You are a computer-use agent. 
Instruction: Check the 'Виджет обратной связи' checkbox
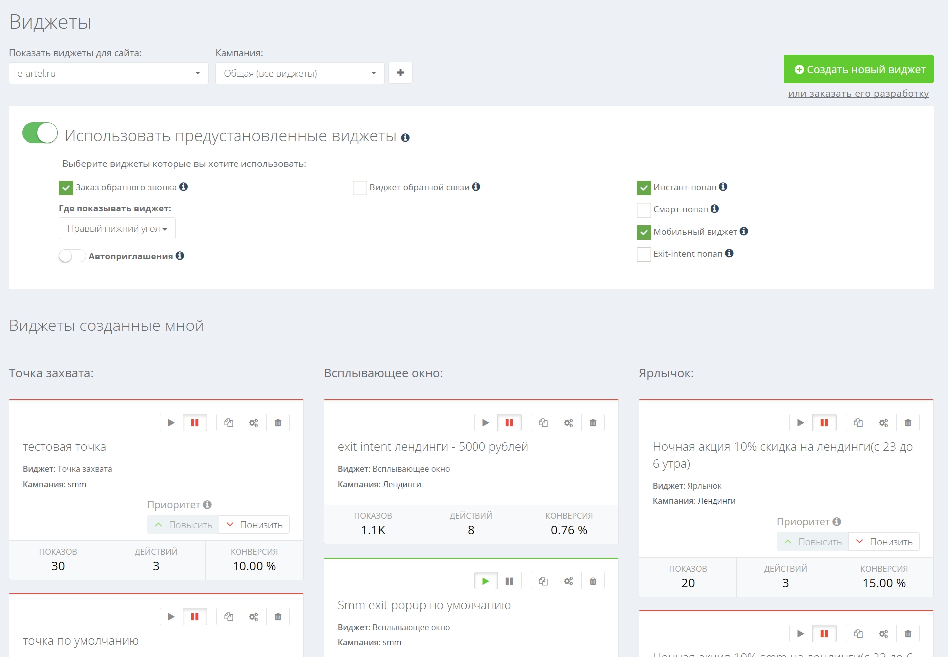click(x=360, y=188)
